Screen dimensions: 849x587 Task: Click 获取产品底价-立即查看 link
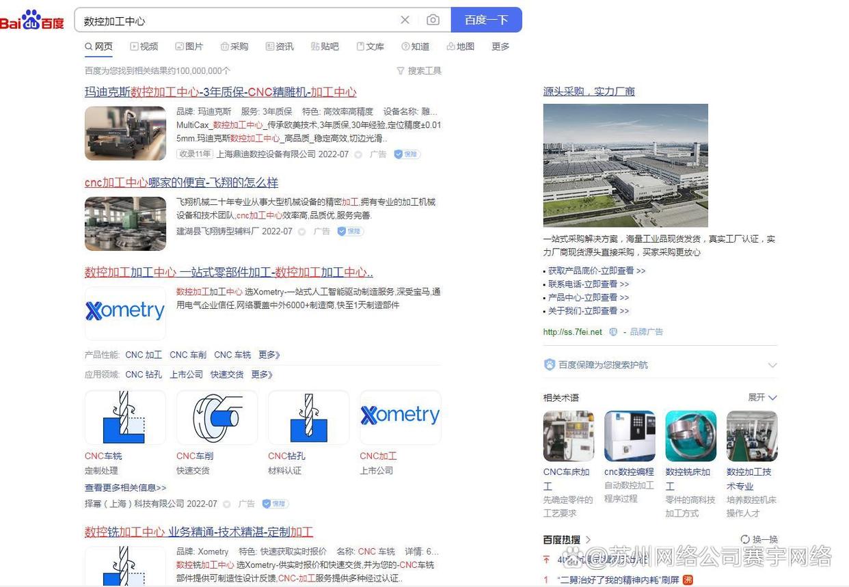point(596,271)
